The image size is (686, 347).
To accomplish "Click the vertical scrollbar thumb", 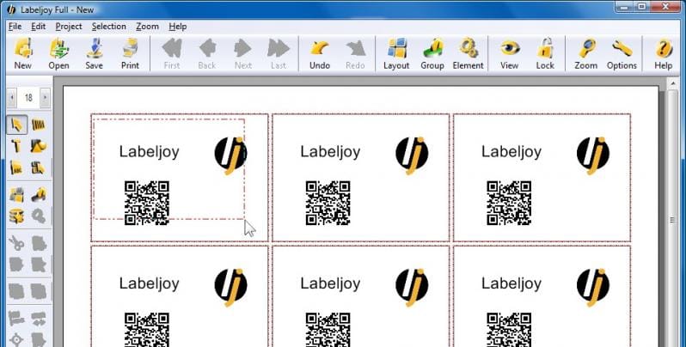I will click(x=672, y=219).
